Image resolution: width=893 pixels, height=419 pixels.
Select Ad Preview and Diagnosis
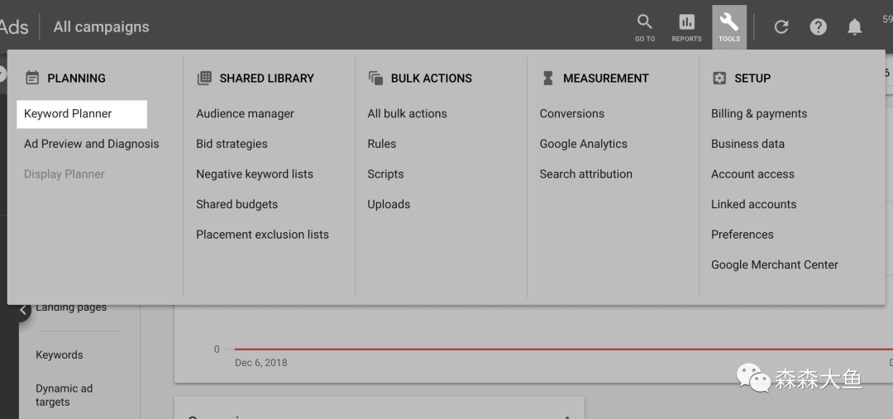click(91, 144)
